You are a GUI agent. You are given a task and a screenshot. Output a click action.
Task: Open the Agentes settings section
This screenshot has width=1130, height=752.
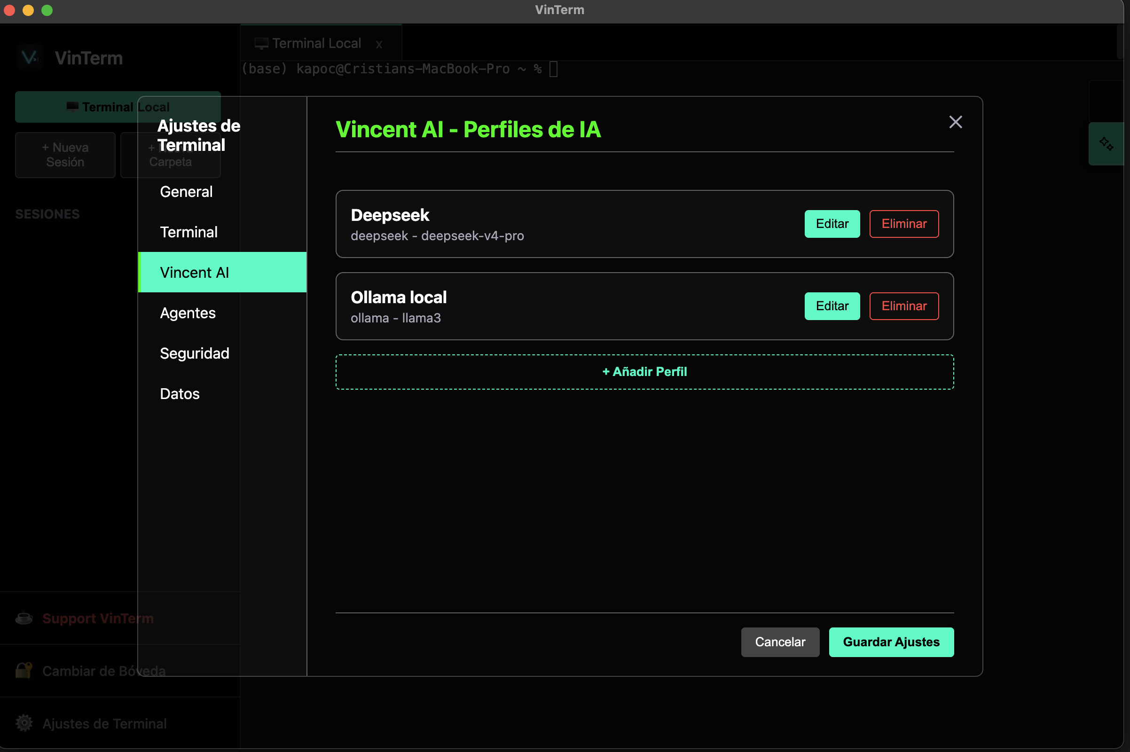pyautogui.click(x=222, y=313)
